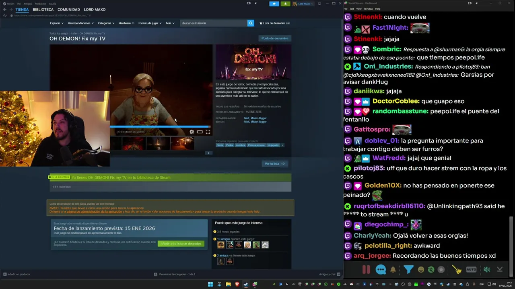This screenshot has width=515, height=289.
Task: Click the trailer video progress bar
Action: (x=161, y=126)
